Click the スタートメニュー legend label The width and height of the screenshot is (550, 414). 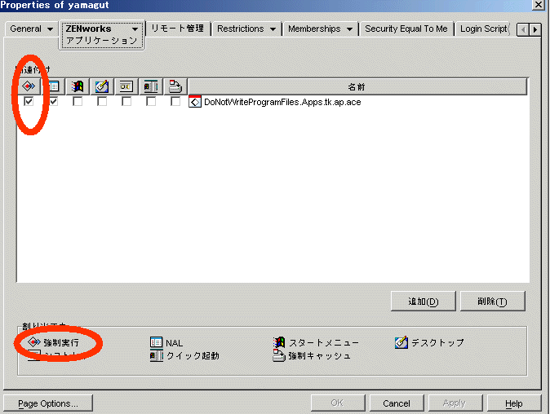[x=324, y=342]
